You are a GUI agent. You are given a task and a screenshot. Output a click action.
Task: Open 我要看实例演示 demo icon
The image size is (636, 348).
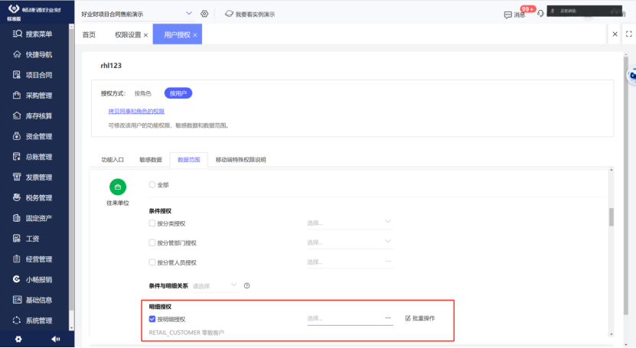tap(229, 14)
